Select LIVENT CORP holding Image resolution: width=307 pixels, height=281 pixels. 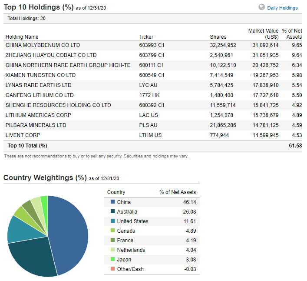click(x=23, y=135)
